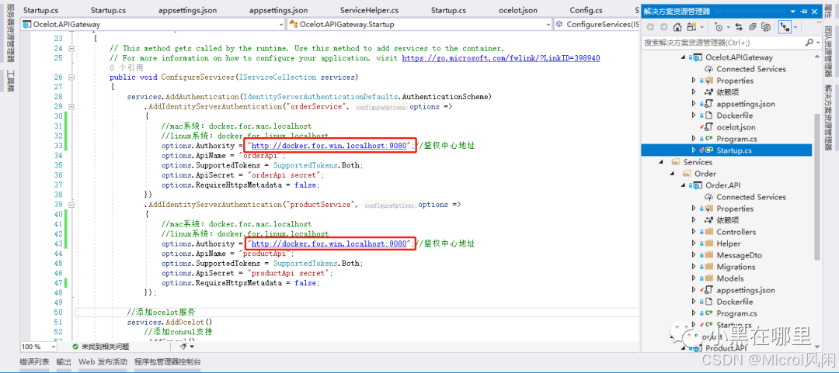This screenshot has height=373, width=839.
Task: Switch to the ServiceHelper.cs editor tab
Action: click(x=369, y=10)
